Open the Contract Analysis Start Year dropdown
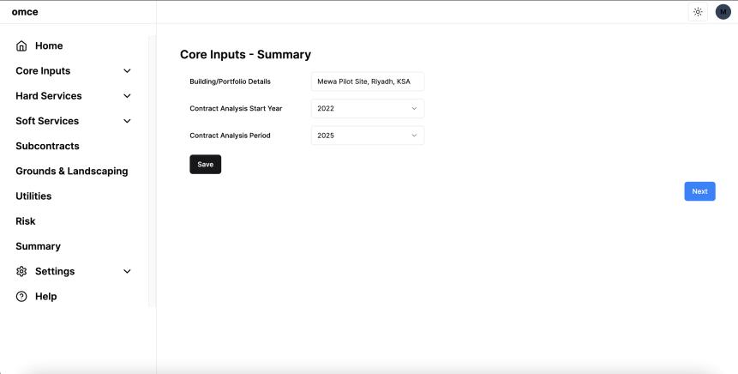The image size is (738, 374). pyautogui.click(x=367, y=109)
